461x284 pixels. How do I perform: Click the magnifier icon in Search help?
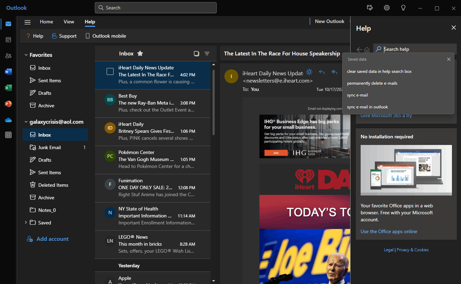click(x=378, y=49)
